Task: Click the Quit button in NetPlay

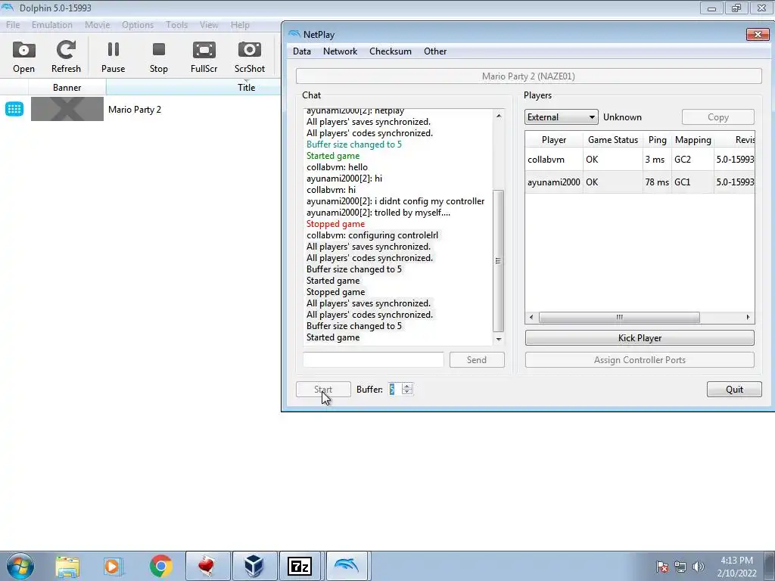Action: coord(734,390)
